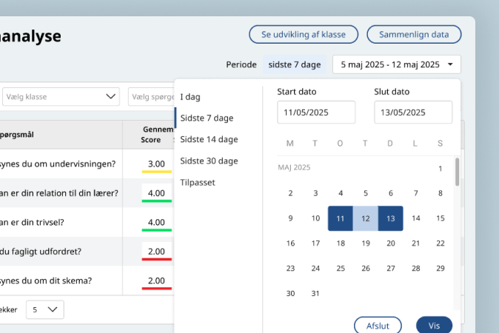The image size is (499, 333).
Task: Choose 'Sidste 7 dage' preset
Action: click(207, 118)
